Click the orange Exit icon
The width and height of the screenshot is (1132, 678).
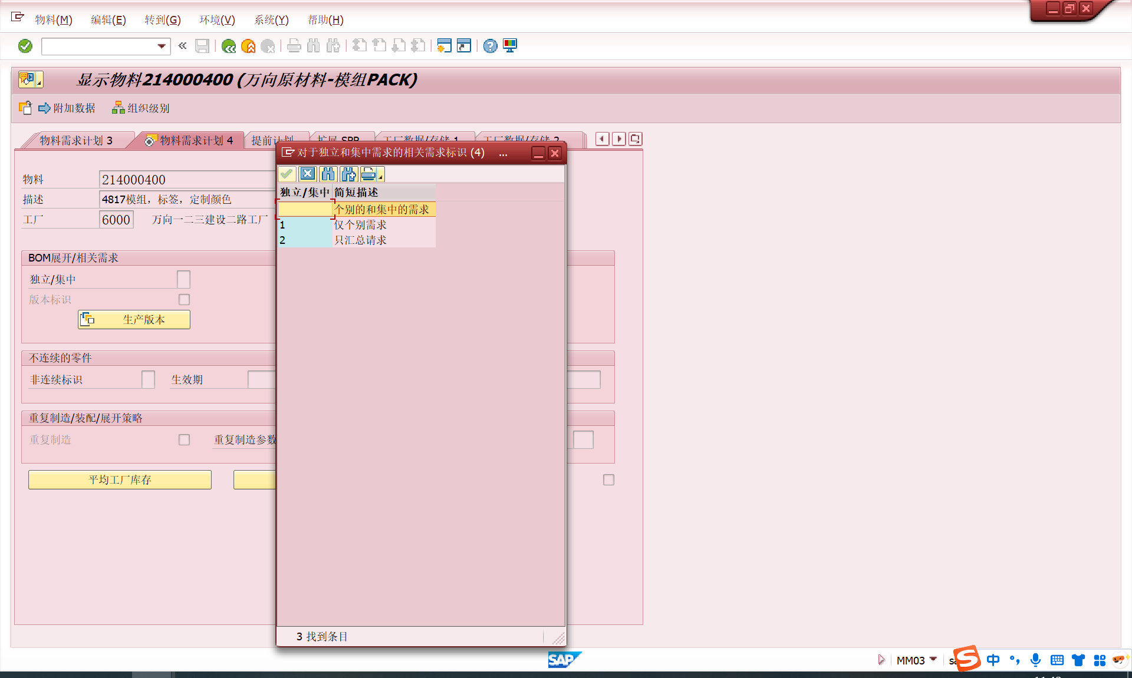248,46
